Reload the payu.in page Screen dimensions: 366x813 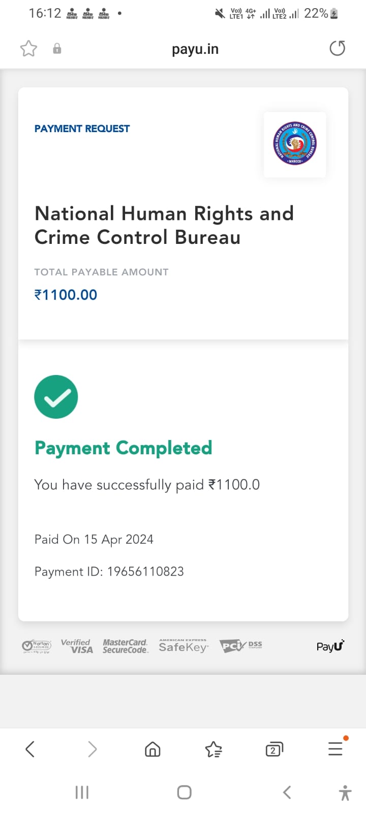(x=337, y=49)
